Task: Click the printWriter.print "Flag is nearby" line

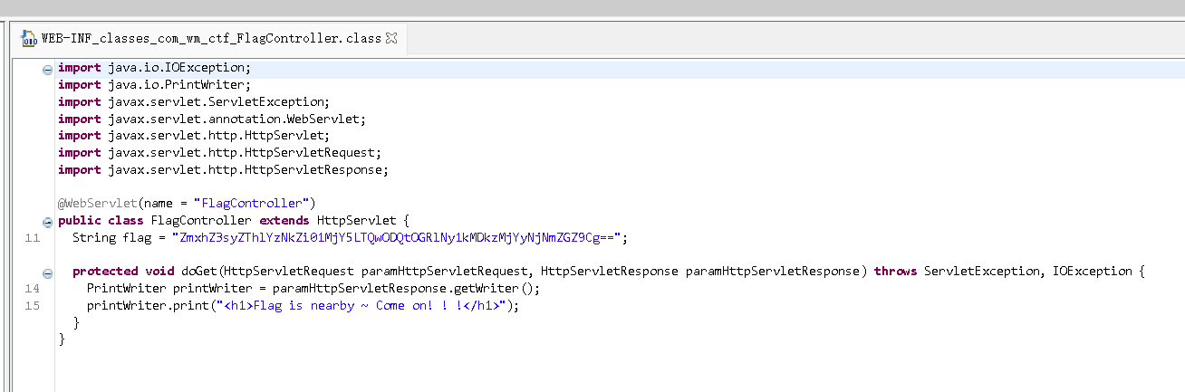Action: click(303, 305)
